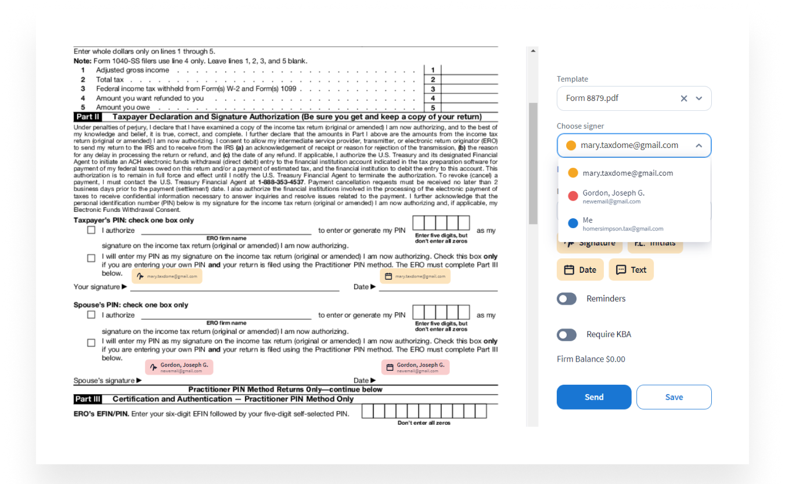Collapse the Choose signer dropdown
785x484 pixels.
(x=698, y=146)
